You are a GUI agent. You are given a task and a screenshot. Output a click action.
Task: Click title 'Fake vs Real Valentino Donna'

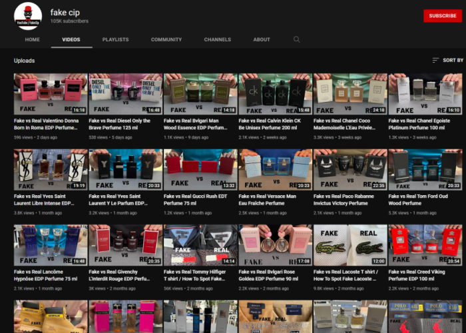click(x=47, y=125)
